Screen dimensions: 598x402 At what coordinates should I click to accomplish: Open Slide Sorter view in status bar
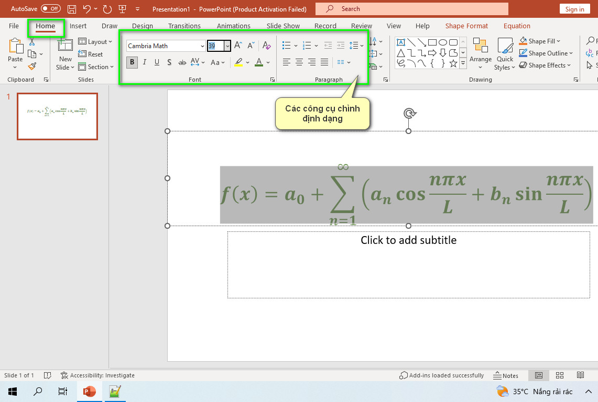pos(560,375)
